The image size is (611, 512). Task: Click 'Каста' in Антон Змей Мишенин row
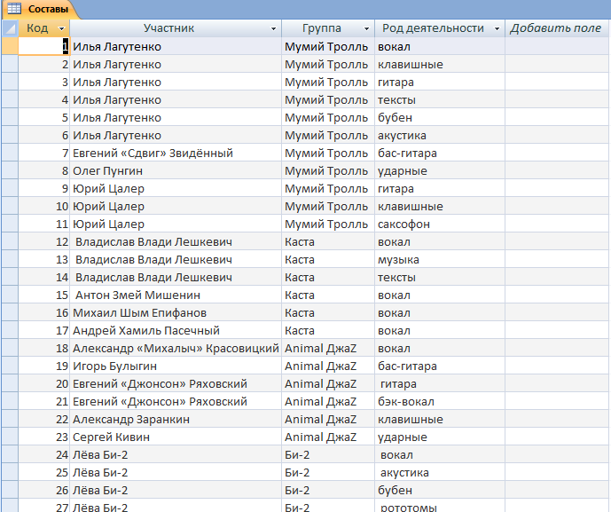tap(328, 295)
